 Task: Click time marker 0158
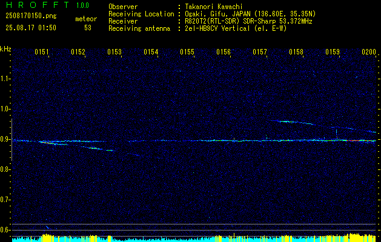point(296,52)
